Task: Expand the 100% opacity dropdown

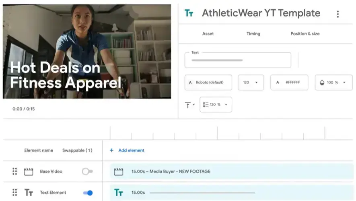Action: click(x=333, y=82)
